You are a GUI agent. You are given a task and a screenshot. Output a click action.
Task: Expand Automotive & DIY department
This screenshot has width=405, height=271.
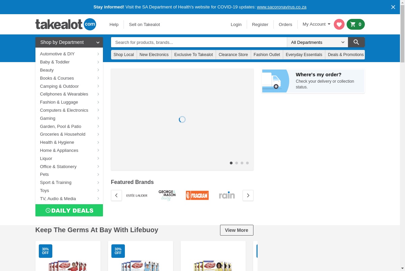(69, 54)
